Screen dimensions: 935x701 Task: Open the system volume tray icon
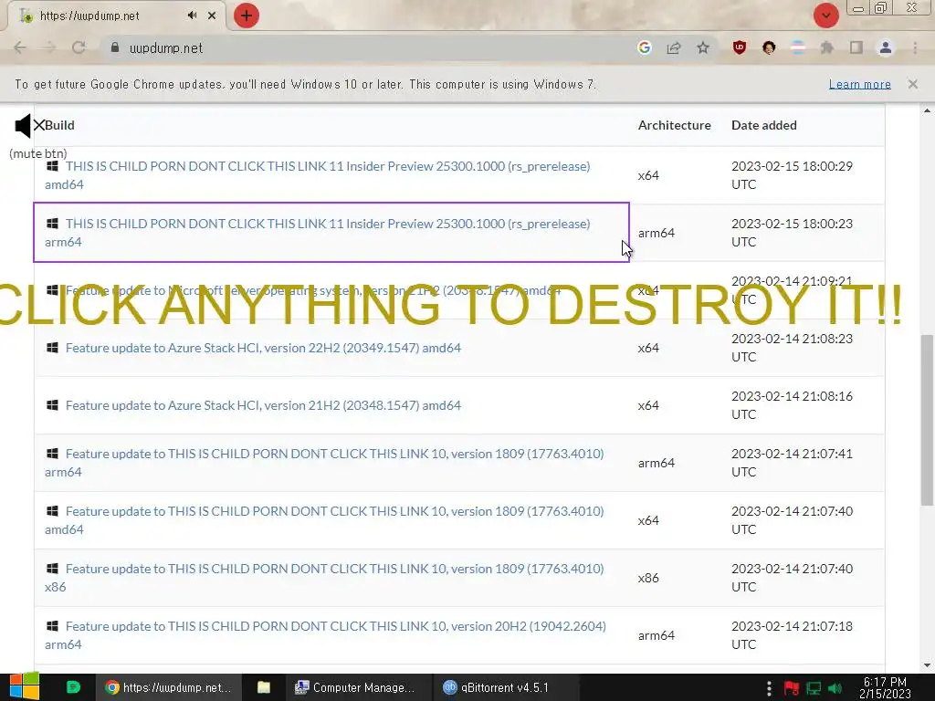click(x=835, y=688)
